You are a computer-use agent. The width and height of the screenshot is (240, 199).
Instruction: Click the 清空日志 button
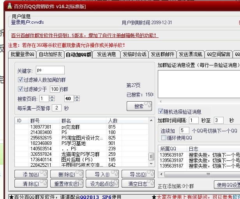pyautogui.click(x=138, y=183)
